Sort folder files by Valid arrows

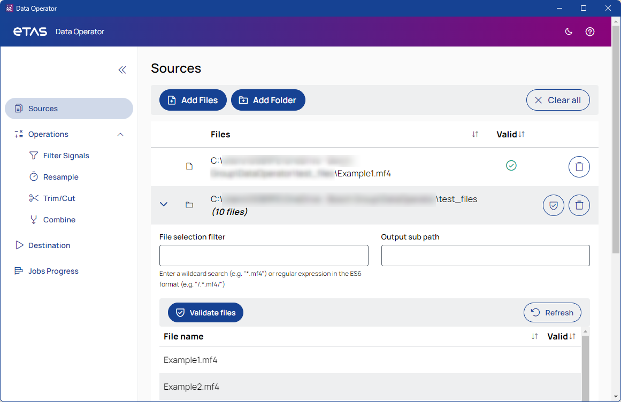click(x=572, y=336)
